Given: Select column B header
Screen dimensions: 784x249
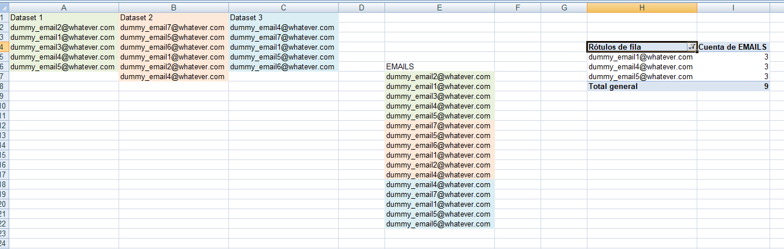Looking at the screenshot, I should [x=173, y=7].
